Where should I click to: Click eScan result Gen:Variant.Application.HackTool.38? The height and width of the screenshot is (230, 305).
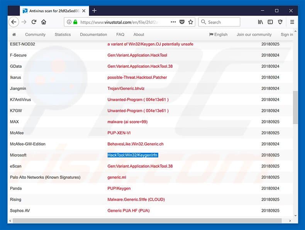click(x=140, y=166)
